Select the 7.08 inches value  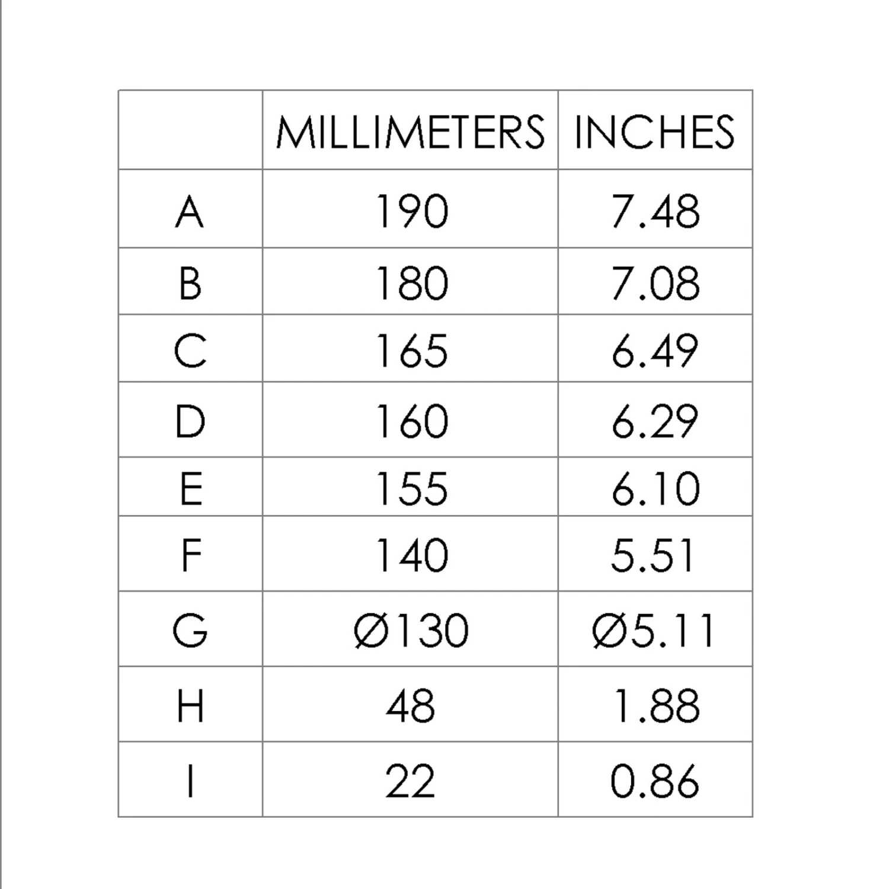655,283
